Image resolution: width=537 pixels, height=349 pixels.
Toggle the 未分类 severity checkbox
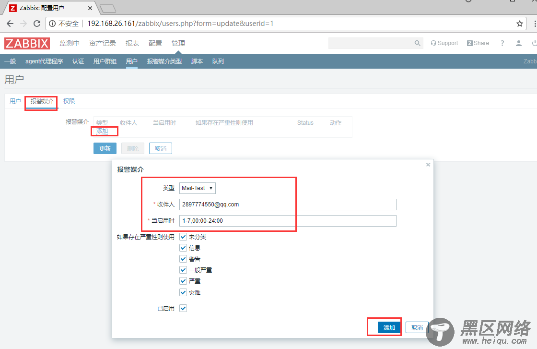pos(183,237)
